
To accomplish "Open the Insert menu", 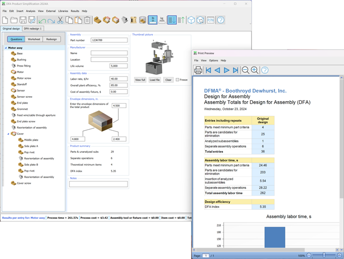I will click(x=20, y=11).
